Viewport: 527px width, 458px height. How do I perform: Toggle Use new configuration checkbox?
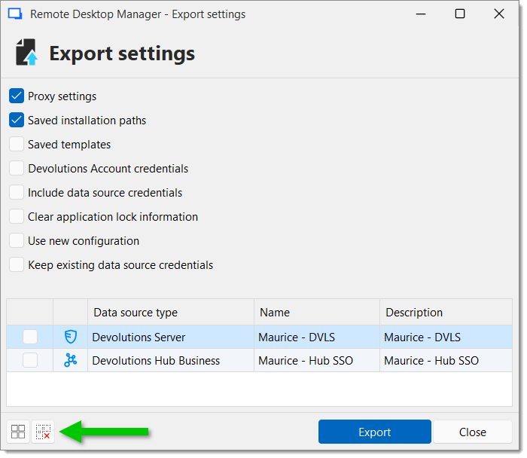(x=17, y=241)
